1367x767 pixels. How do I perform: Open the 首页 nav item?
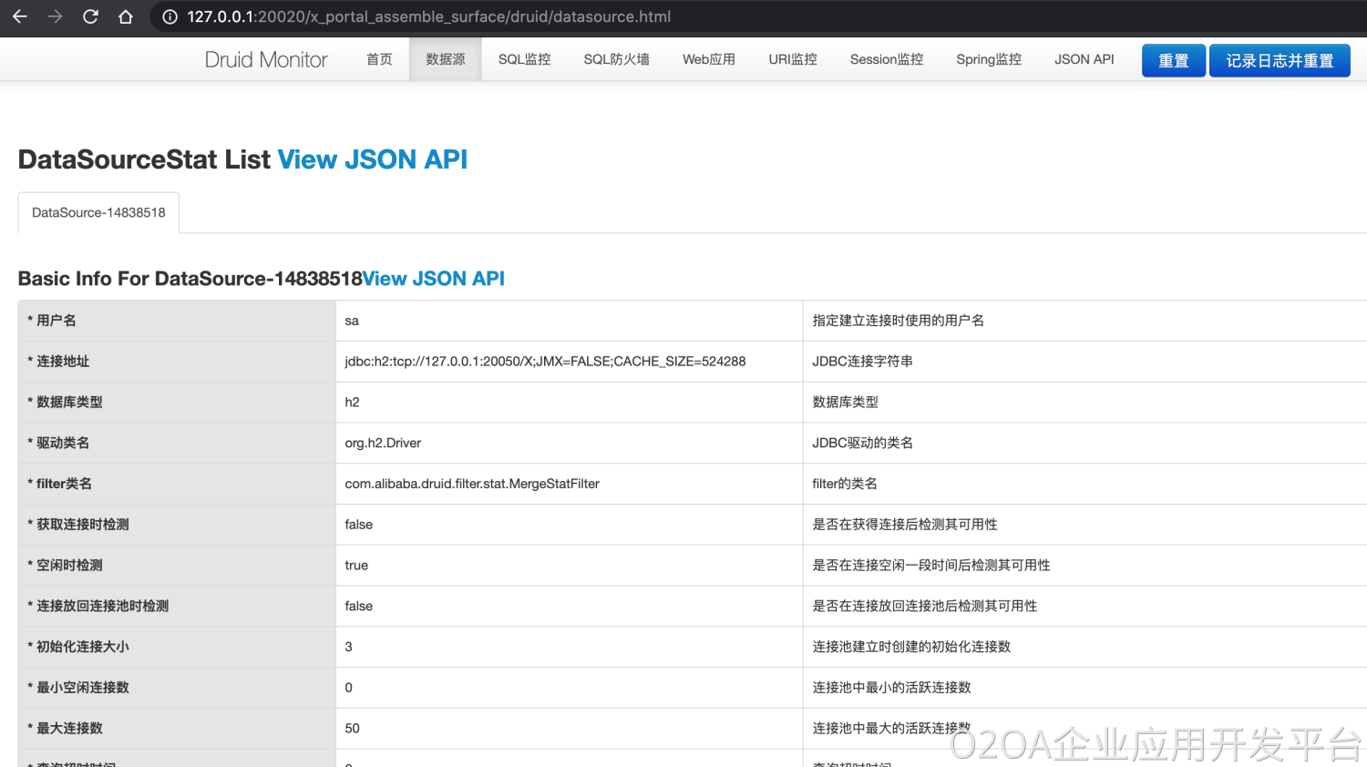[x=379, y=59]
